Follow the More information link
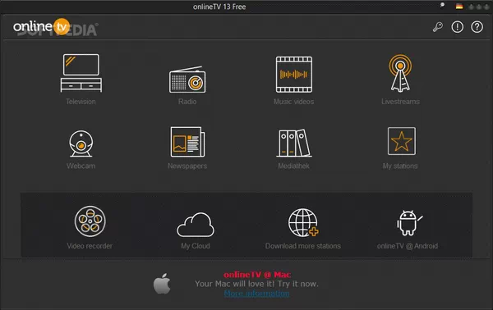 256,294
